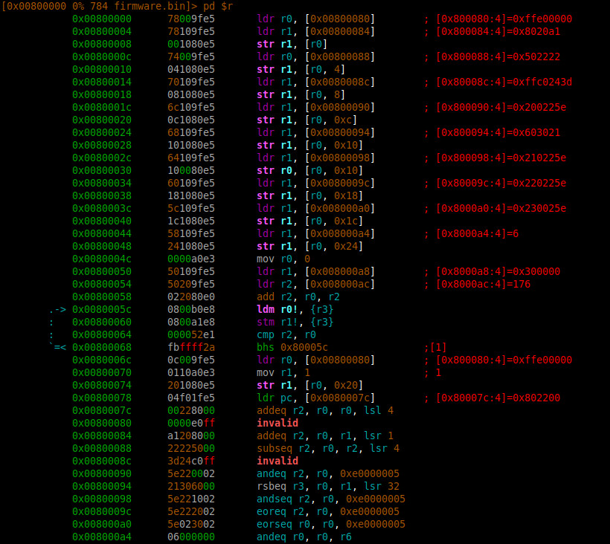Click opcode bytes a1208000
The height and width of the screenshot is (544, 610).
[x=191, y=435]
